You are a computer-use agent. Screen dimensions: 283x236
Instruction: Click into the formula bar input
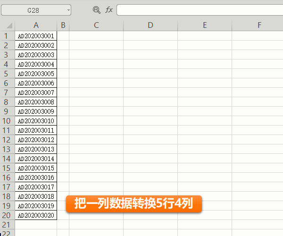coord(198,9)
